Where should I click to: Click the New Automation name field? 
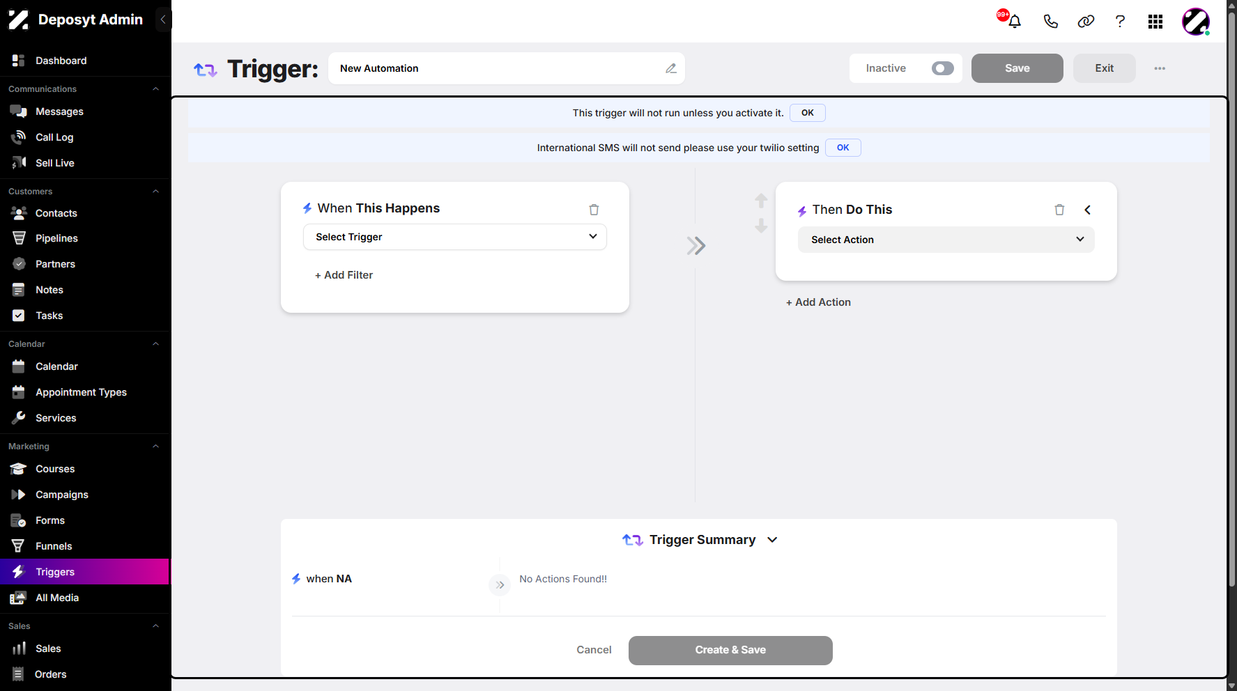507,68
